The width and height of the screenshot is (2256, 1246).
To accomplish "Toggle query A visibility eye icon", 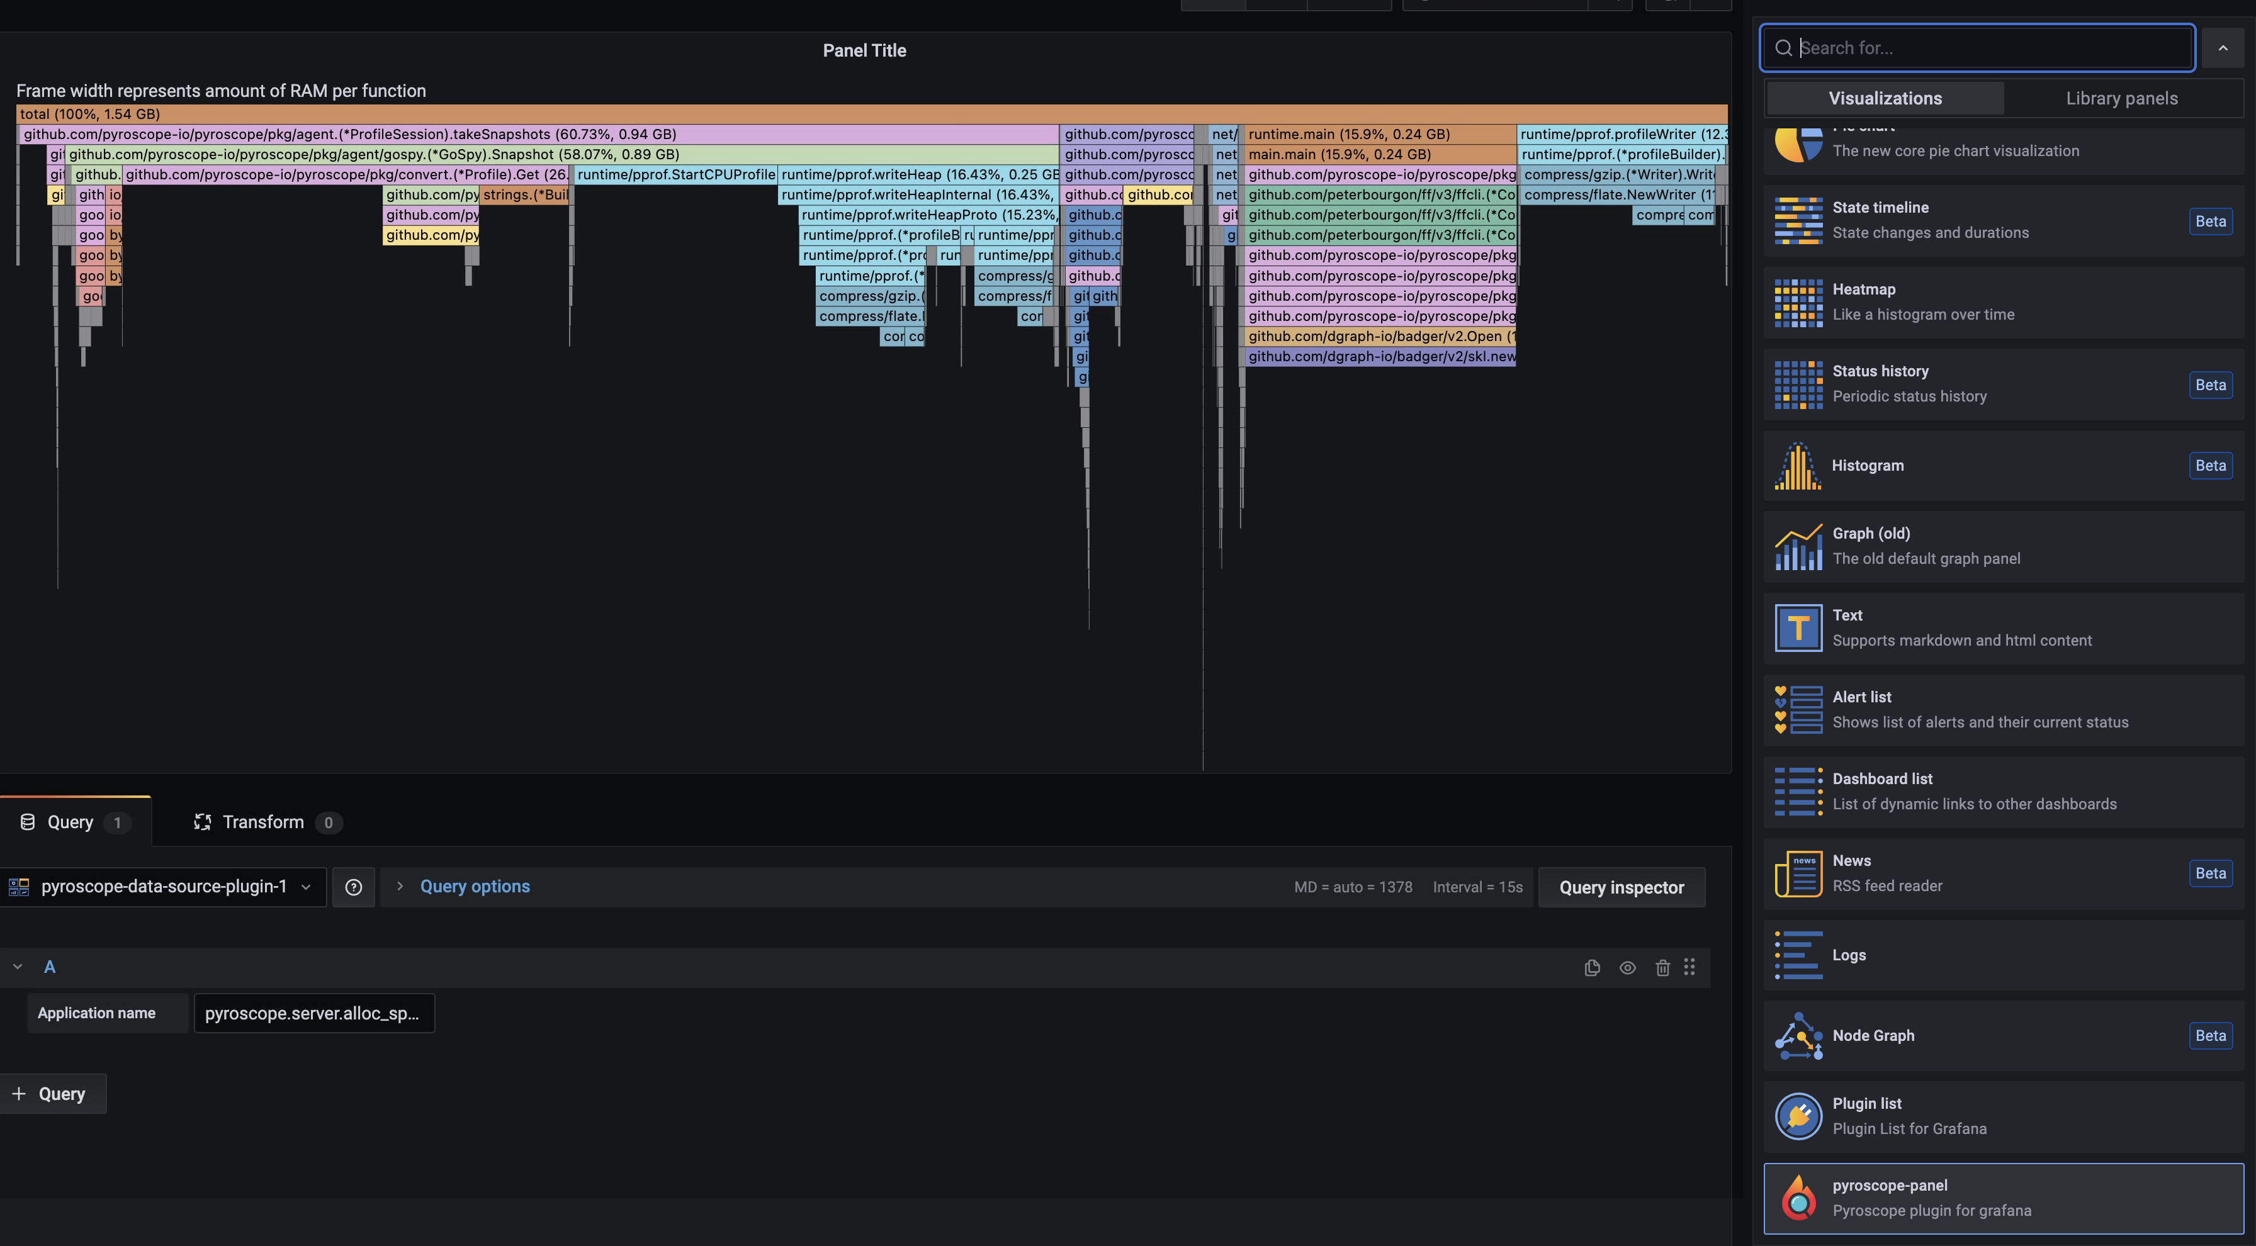I will [1627, 968].
